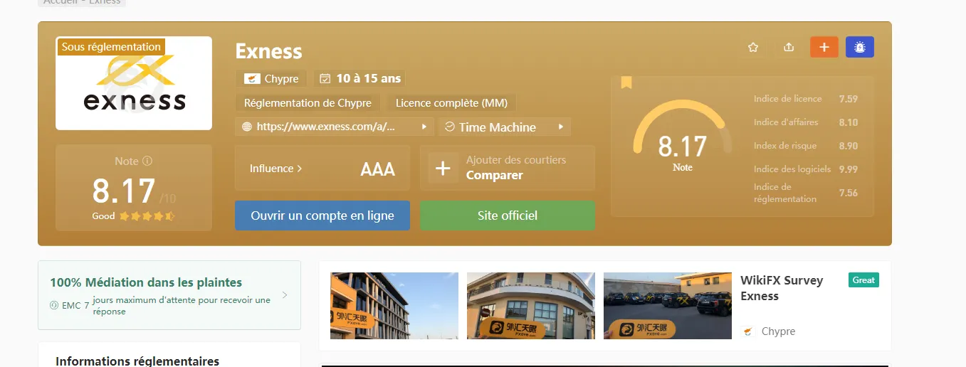The image size is (966, 367).
Task: Click the bookmark ribbon on the score card
Action: 626,83
